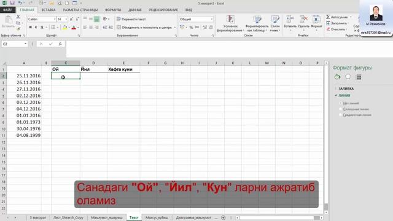The height and width of the screenshot is (221, 393).
Task: Center text horizontally
Action: tap(91, 27)
